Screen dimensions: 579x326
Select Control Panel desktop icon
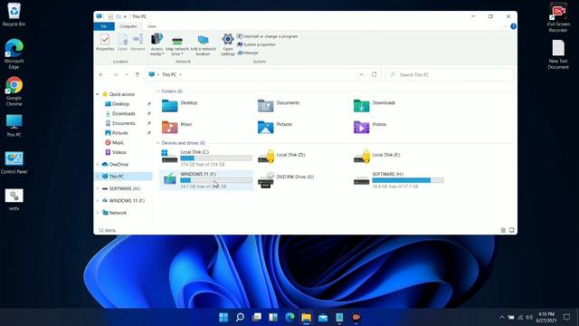14,163
